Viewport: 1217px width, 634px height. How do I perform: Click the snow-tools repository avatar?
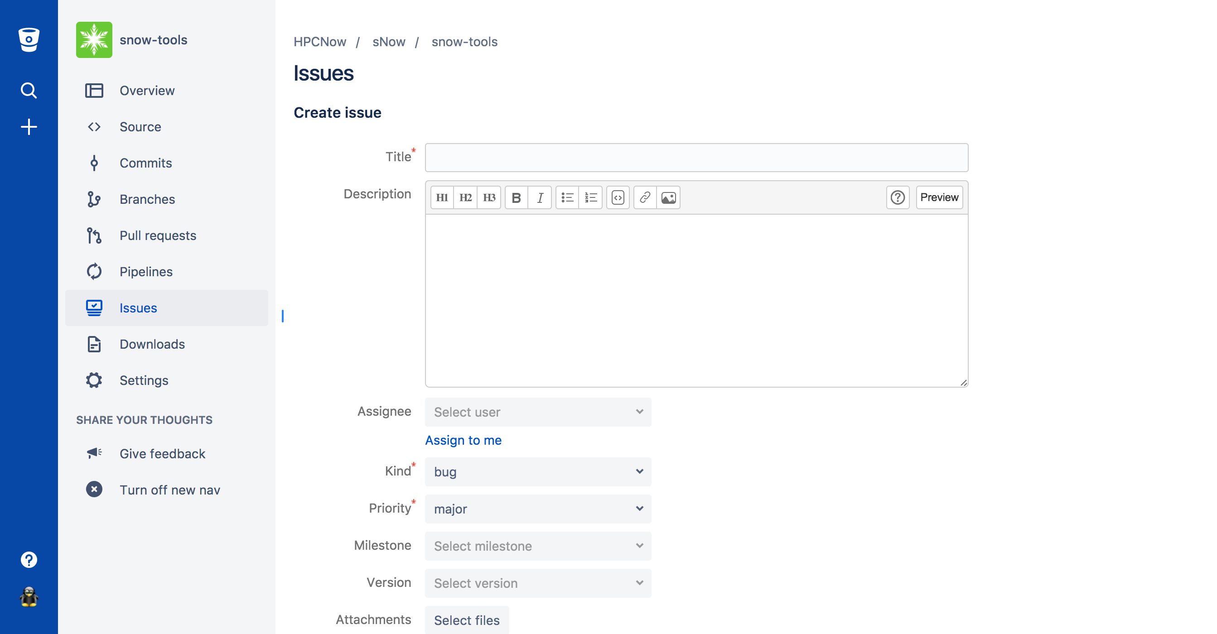[x=94, y=40]
